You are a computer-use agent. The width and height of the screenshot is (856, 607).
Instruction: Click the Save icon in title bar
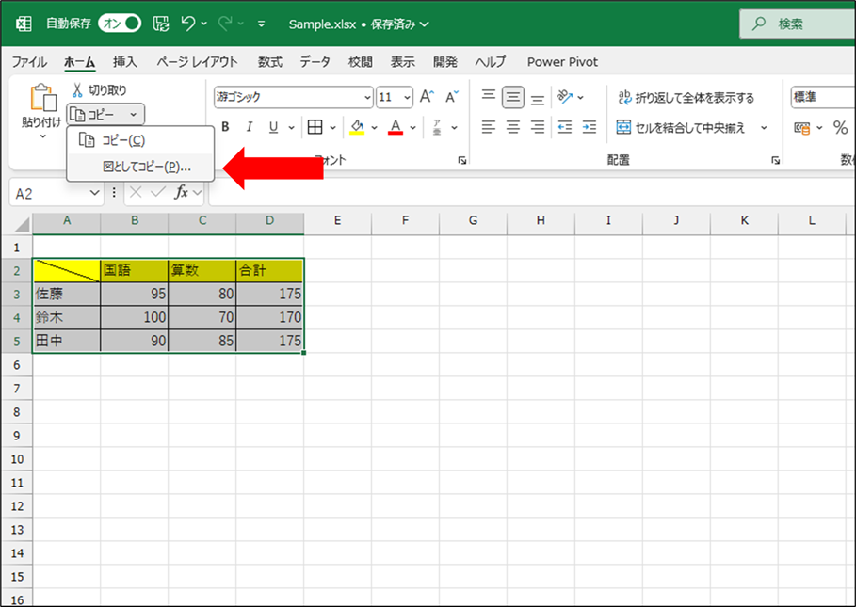pos(161,24)
